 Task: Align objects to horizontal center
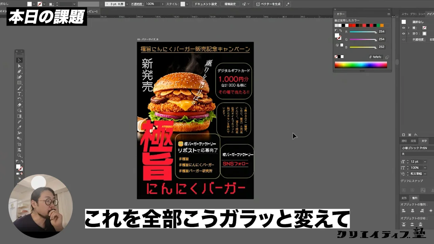(413, 211)
